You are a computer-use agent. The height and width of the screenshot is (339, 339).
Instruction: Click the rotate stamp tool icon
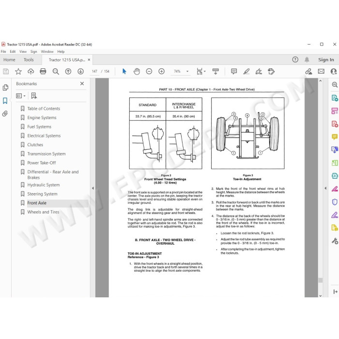tap(271, 71)
